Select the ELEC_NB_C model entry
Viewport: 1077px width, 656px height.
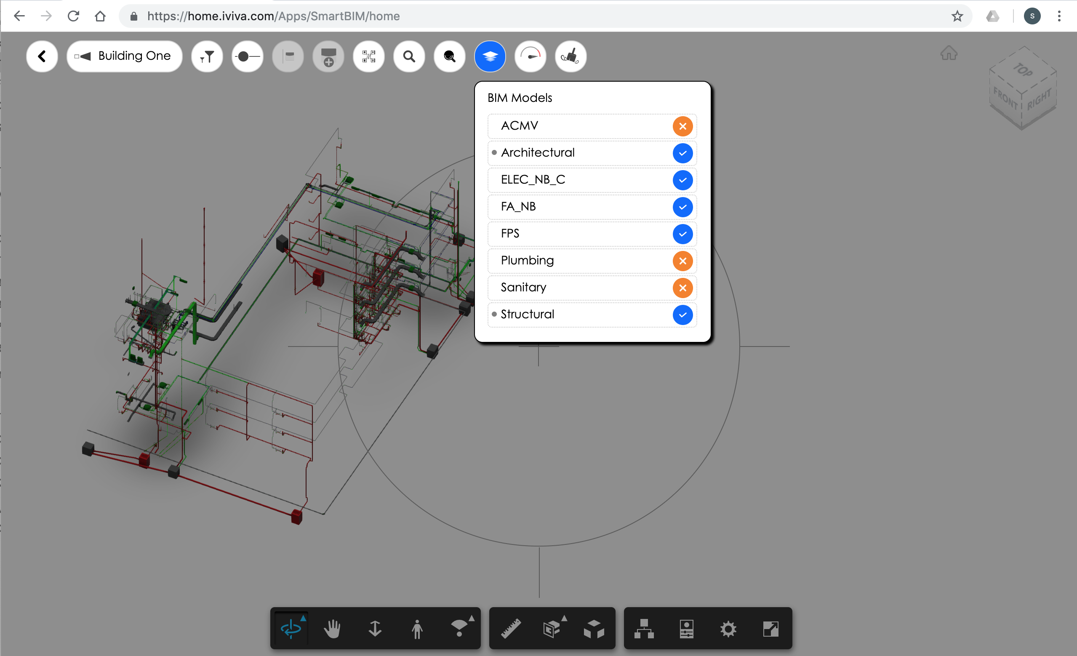pyautogui.click(x=533, y=180)
